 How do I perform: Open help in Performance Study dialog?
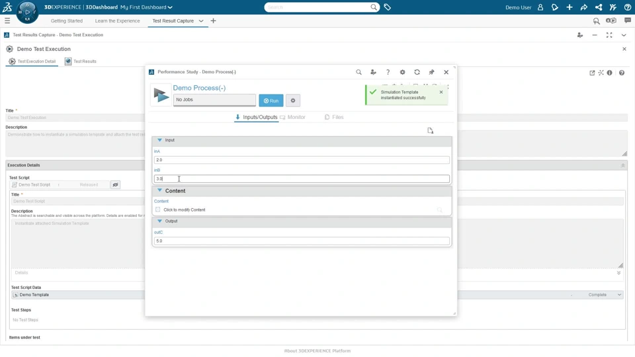click(388, 72)
